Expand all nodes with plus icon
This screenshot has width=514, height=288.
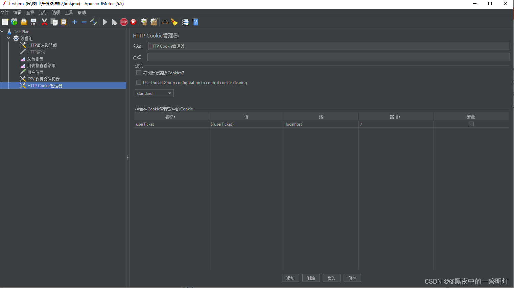click(75, 22)
